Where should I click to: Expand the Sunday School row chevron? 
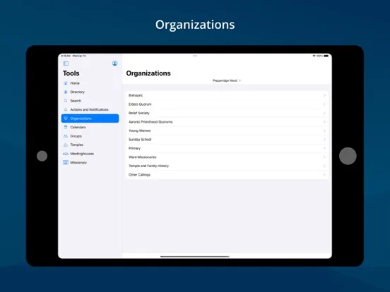(x=324, y=140)
